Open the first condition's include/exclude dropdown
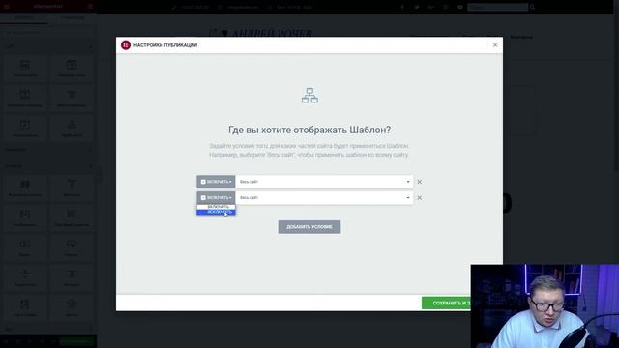The height and width of the screenshot is (348, 619). pos(216,182)
